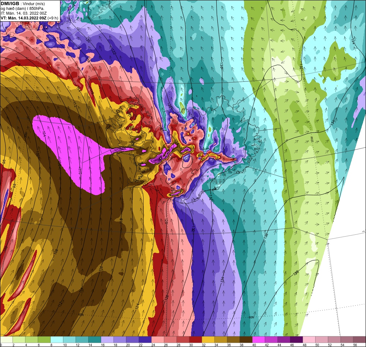Click the '104' contour label inside magenta area
Image resolution: width=366 pixels, height=347 pixels.
44,134
